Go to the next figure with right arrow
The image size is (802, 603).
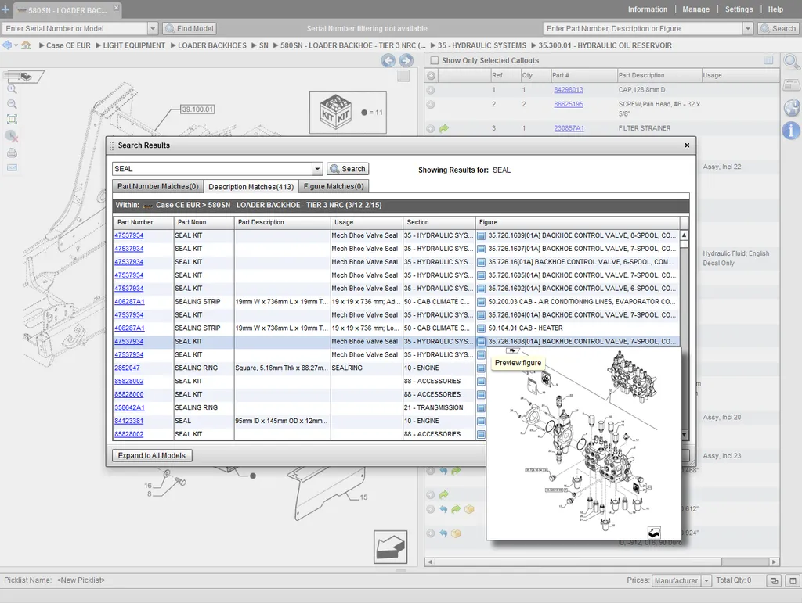[406, 61]
